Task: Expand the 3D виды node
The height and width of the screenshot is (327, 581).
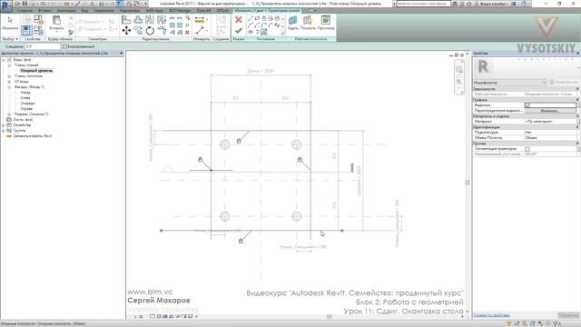Action: click(9, 82)
